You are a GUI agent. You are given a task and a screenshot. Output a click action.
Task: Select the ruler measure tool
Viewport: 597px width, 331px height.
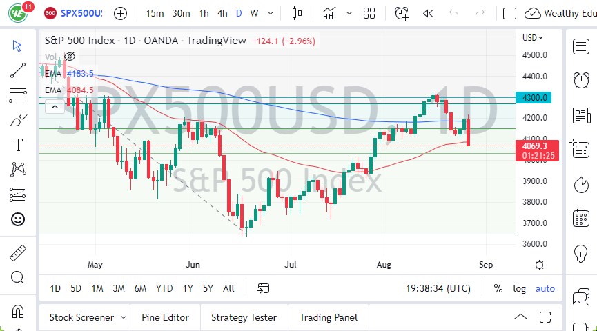click(18, 253)
